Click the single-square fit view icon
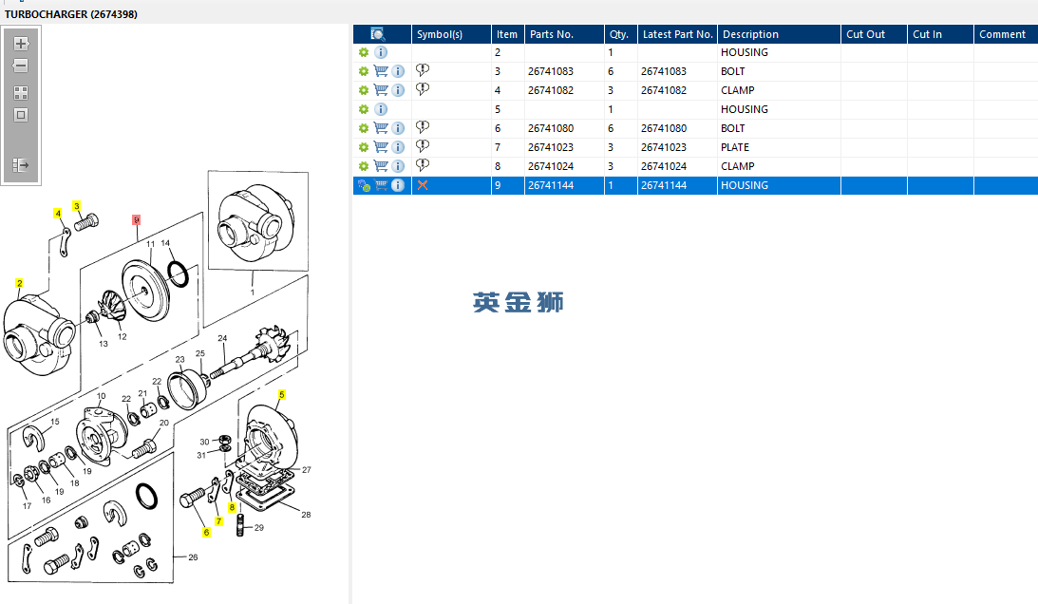This screenshot has height=604, width=1038. pos(21,115)
